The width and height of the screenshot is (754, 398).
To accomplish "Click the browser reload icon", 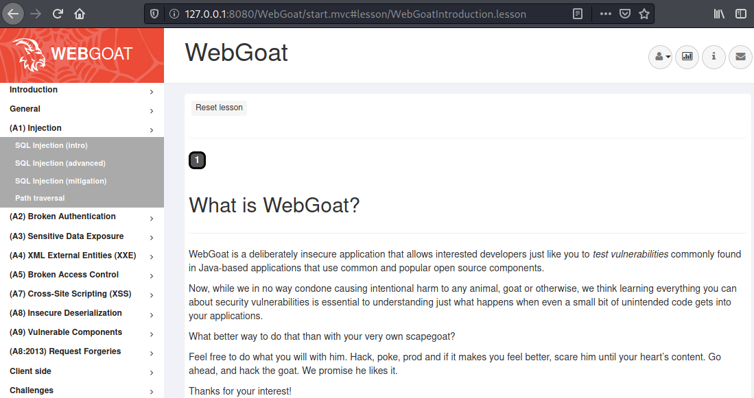I will tap(58, 14).
